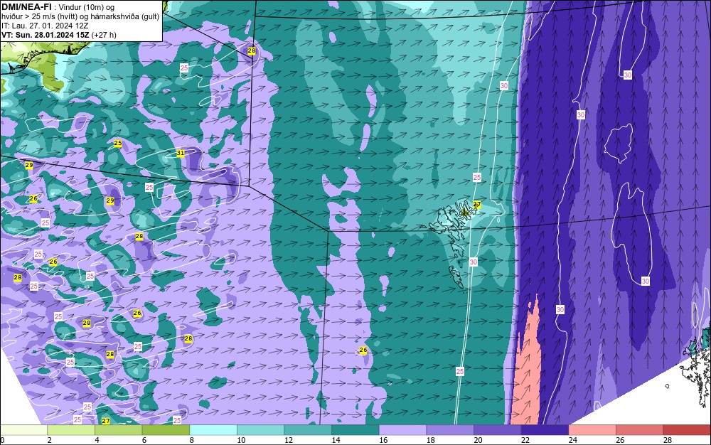This screenshot has height=445, width=711.
Task: Select the legend scale tick label '6'
Action: click(x=144, y=440)
